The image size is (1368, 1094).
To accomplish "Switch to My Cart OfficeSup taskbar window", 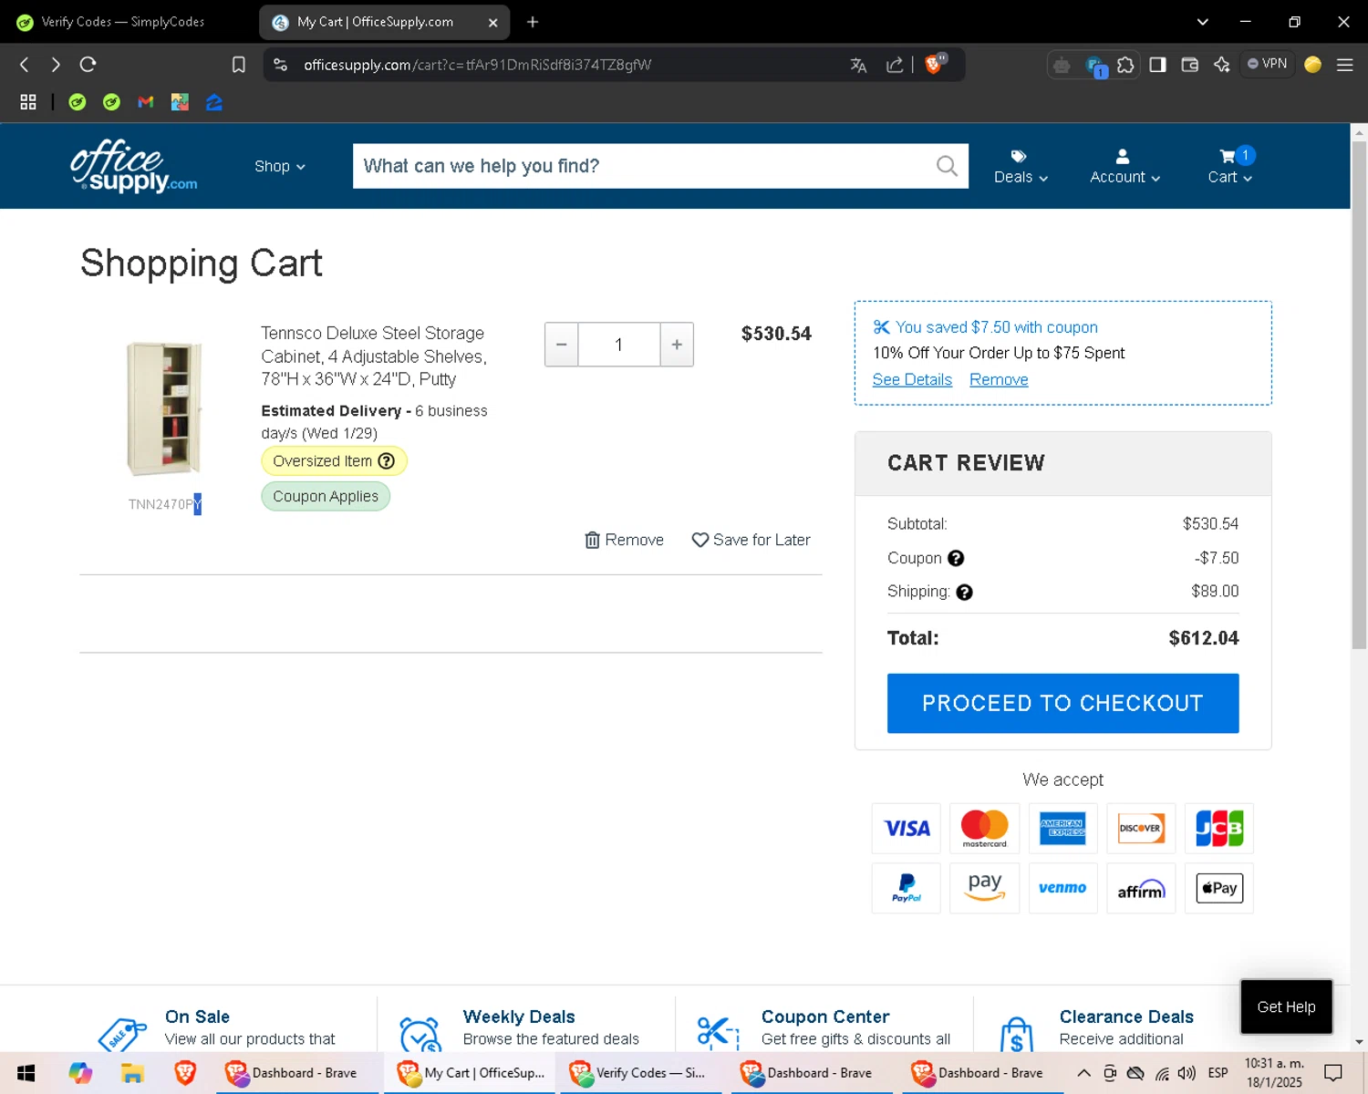I will point(471,1073).
